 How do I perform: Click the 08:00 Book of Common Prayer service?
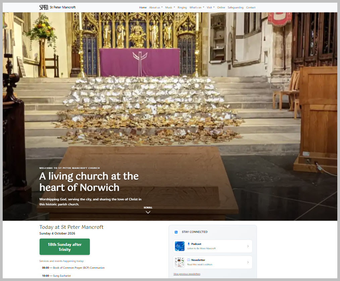73,268
